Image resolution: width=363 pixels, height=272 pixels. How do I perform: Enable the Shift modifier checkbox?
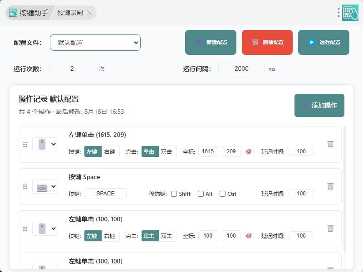[x=174, y=194]
